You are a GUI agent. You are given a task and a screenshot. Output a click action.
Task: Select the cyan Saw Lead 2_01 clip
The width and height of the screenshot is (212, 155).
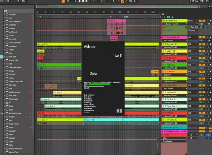121,120
